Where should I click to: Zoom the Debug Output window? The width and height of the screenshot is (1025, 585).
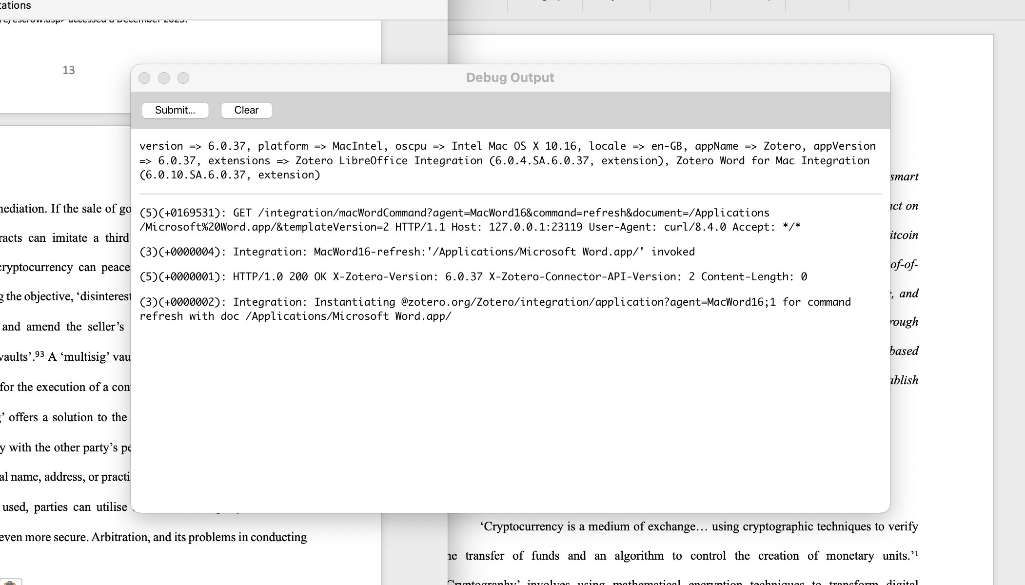(x=183, y=78)
